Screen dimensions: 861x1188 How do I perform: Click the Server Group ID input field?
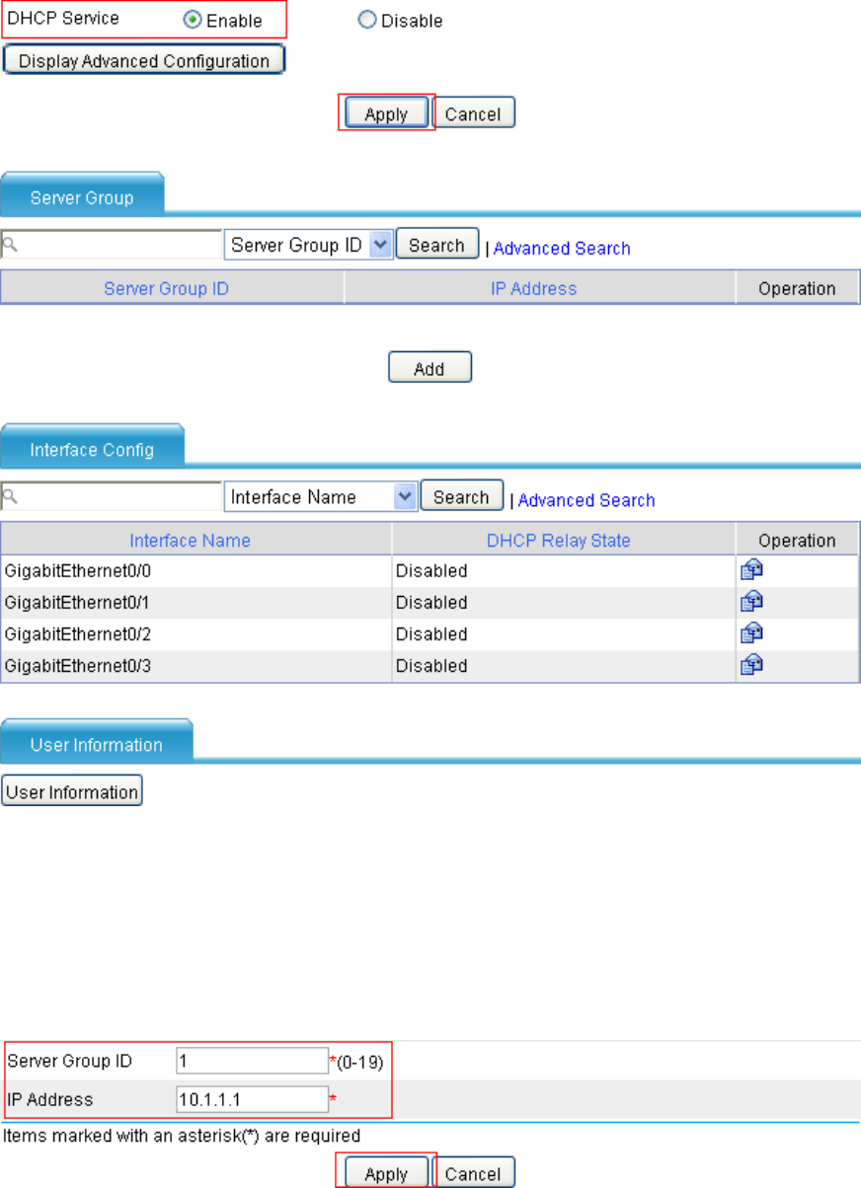coord(252,1061)
